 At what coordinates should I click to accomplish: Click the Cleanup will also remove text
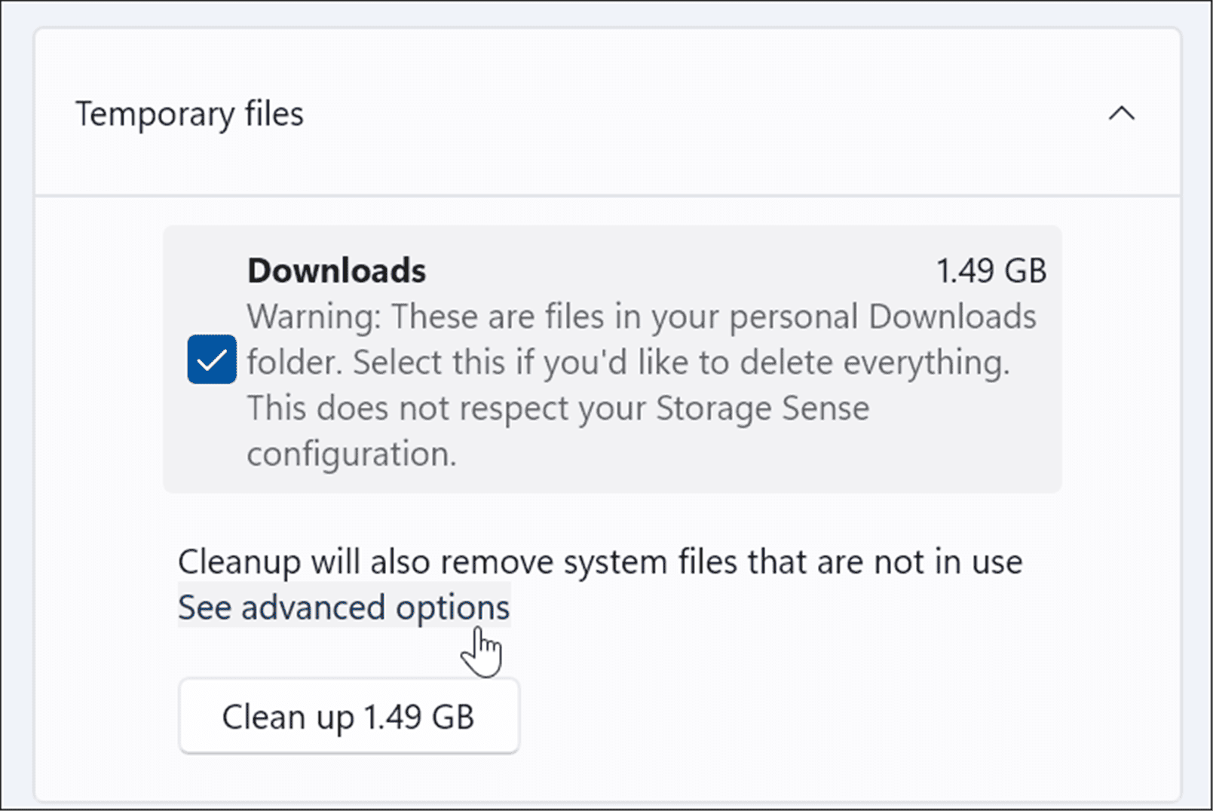tap(600, 562)
